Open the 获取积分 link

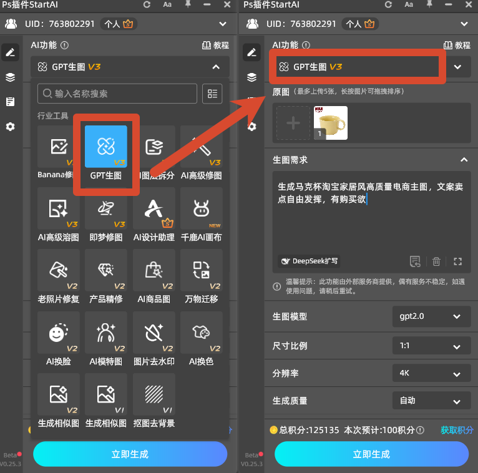(x=457, y=430)
